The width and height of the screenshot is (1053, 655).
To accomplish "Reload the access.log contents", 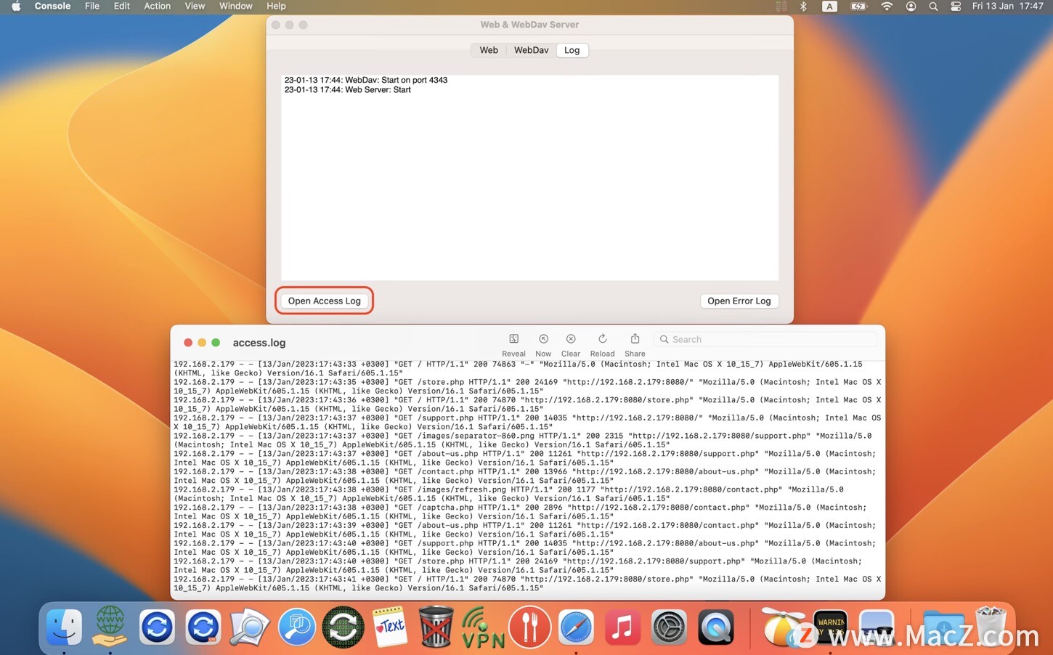I will (x=602, y=339).
